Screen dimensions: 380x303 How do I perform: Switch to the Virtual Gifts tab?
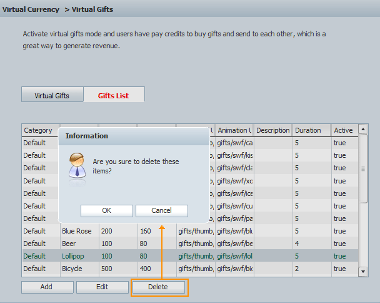point(52,96)
